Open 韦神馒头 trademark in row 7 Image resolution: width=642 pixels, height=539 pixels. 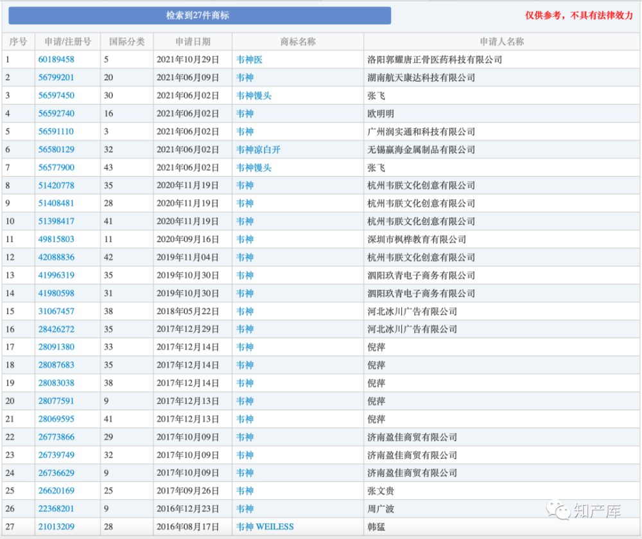254,168
